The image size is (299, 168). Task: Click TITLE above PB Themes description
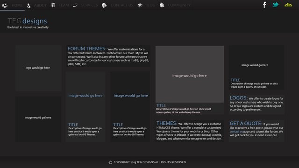click(x=73, y=125)
